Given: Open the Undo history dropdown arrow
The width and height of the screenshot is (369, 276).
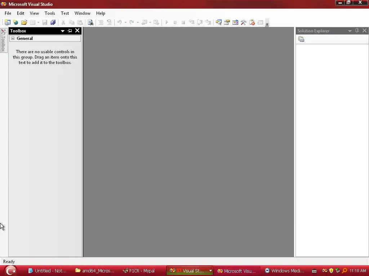Looking at the screenshot, I should point(125,23).
